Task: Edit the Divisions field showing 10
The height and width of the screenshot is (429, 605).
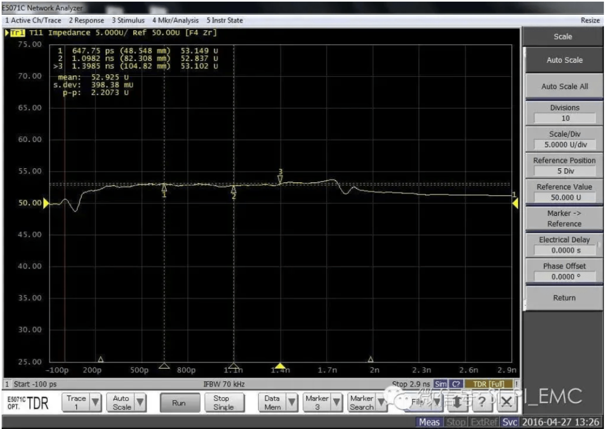Action: [565, 118]
